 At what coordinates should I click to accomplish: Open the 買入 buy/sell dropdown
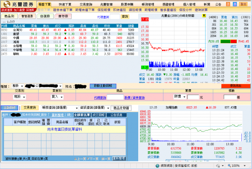[57, 97]
